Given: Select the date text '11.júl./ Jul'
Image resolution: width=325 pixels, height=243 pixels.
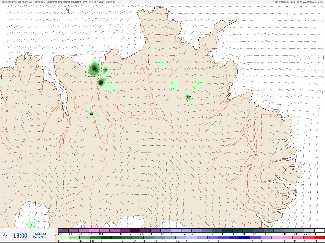Looking at the screenshot, I should click(39, 234).
